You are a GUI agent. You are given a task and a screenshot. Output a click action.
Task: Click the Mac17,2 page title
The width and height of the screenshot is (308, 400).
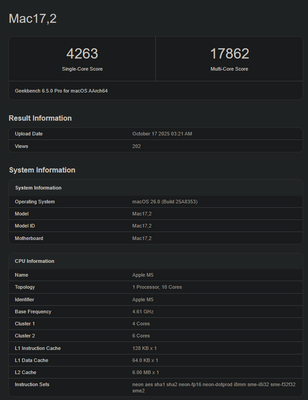(x=33, y=19)
